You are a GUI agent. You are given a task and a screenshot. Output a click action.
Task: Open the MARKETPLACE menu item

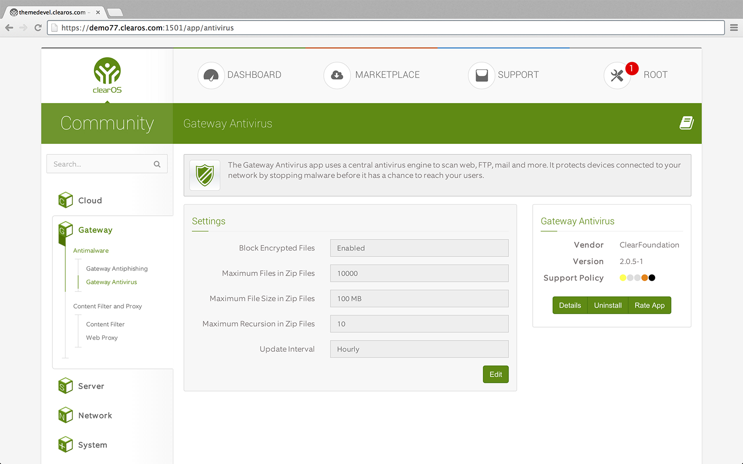point(387,75)
